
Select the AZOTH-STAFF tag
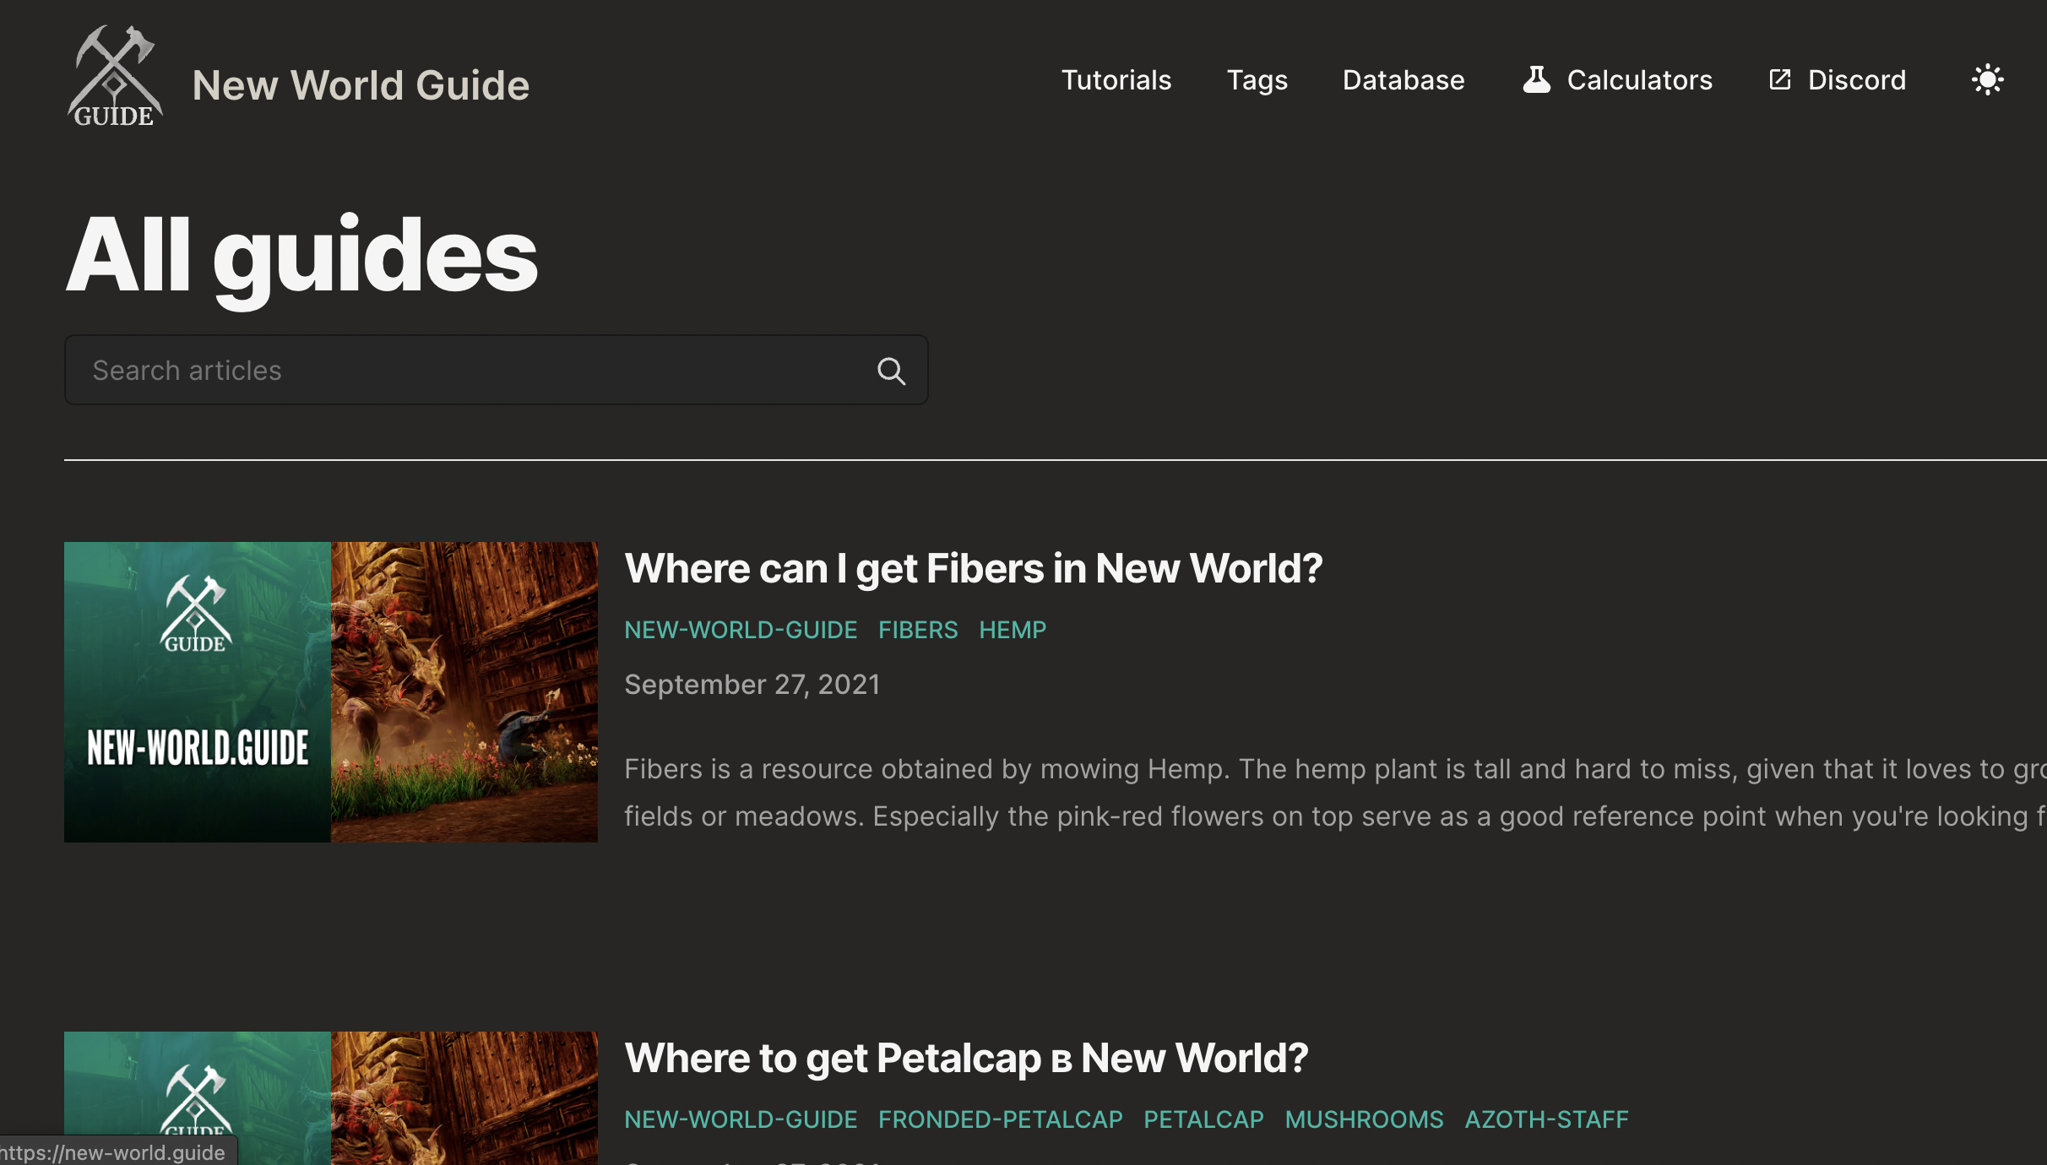1547,1119
